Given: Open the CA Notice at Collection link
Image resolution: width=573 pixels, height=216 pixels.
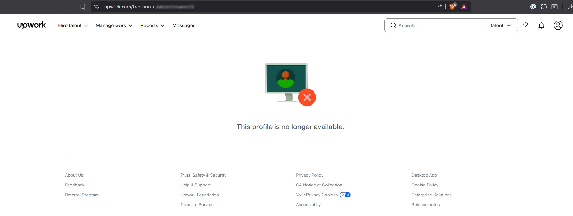Looking at the screenshot, I should click(x=319, y=185).
